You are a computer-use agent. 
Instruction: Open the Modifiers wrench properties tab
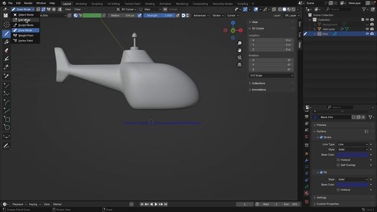point(306,160)
